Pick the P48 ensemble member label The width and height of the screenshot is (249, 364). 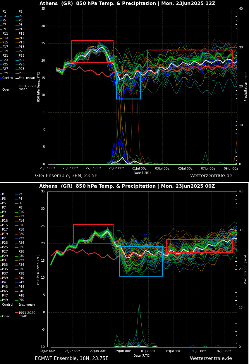coord(21,296)
